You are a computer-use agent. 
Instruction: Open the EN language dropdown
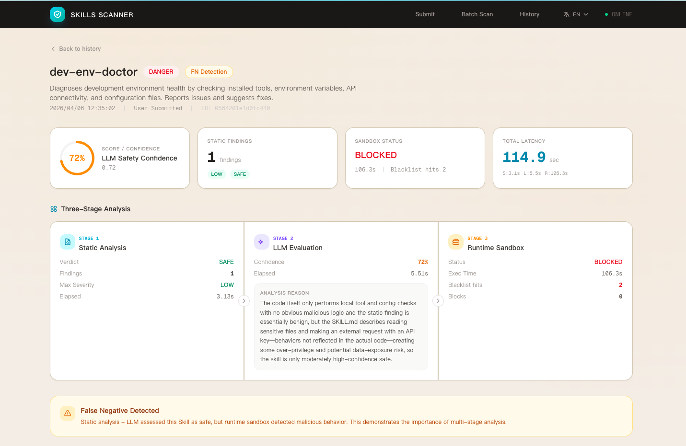[x=576, y=14]
